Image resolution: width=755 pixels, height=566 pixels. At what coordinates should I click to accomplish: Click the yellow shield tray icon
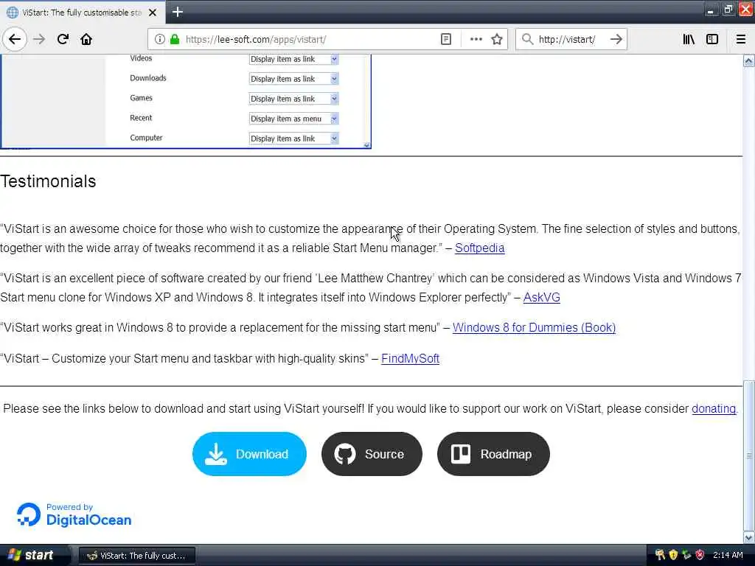(673, 555)
